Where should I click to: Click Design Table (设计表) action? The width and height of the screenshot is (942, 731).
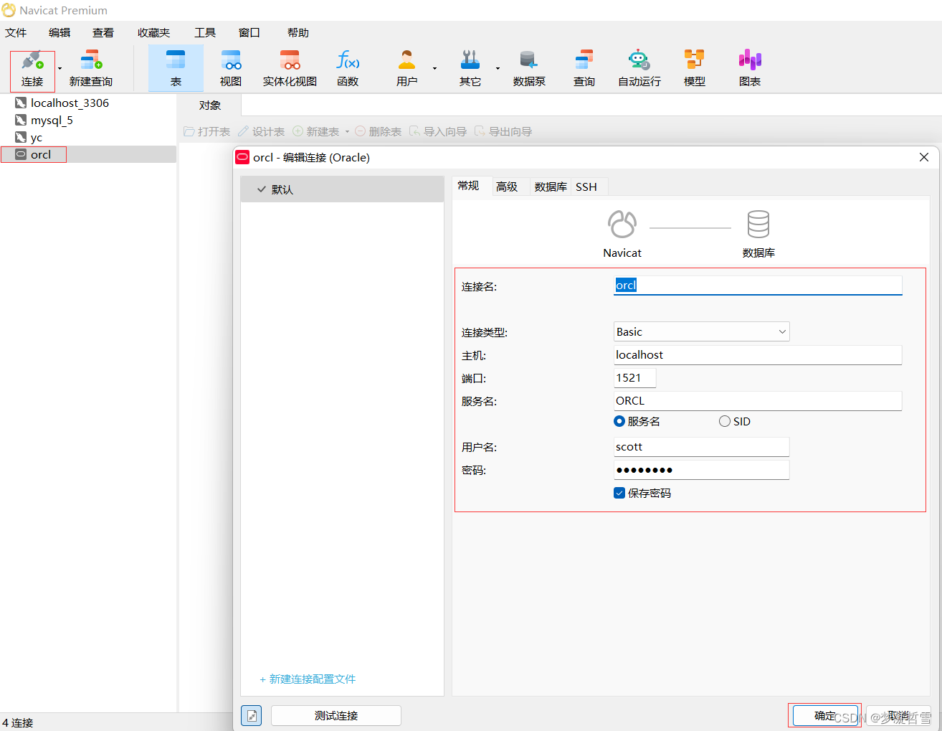click(262, 131)
